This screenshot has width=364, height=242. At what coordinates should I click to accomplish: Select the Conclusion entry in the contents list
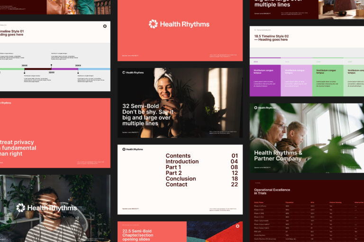tap(181, 179)
